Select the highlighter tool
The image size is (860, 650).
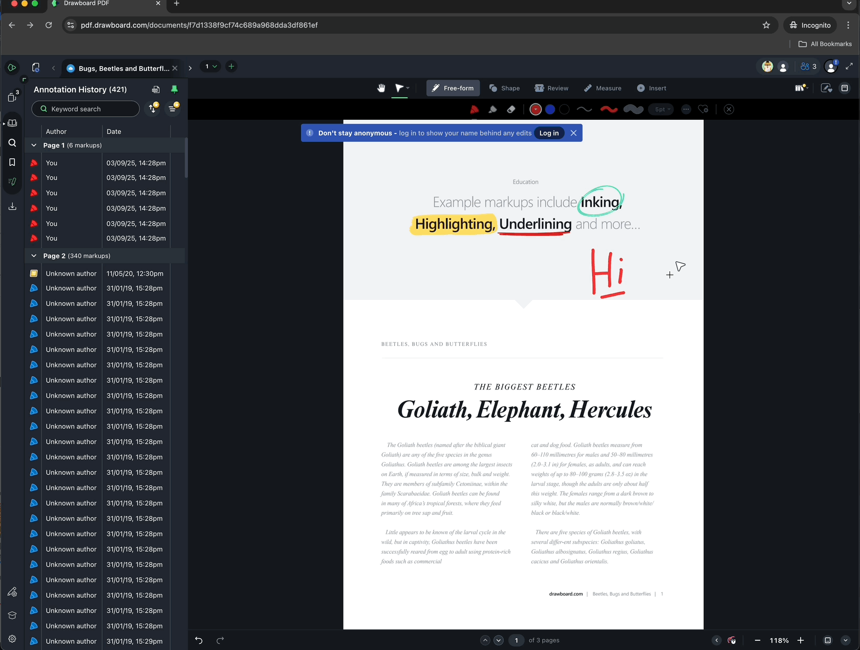point(492,110)
